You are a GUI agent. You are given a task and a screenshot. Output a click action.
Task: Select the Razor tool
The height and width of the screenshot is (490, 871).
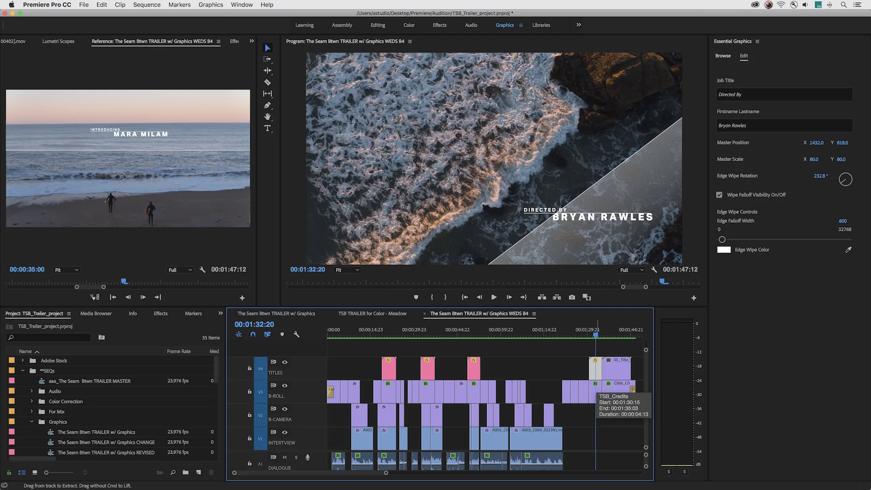(267, 82)
